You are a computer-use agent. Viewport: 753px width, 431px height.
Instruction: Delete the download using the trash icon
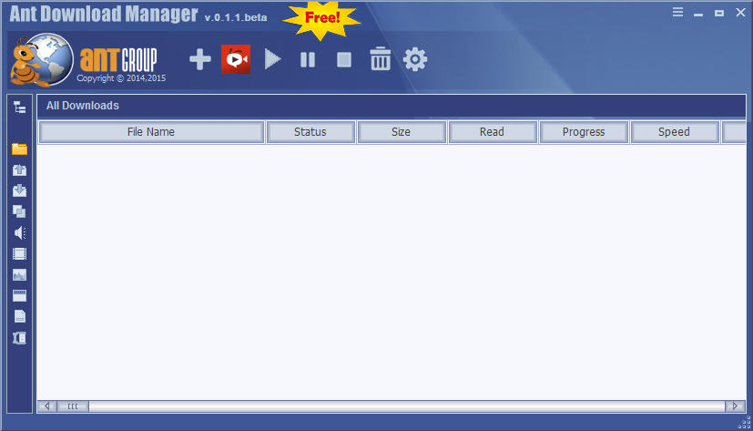click(x=380, y=58)
